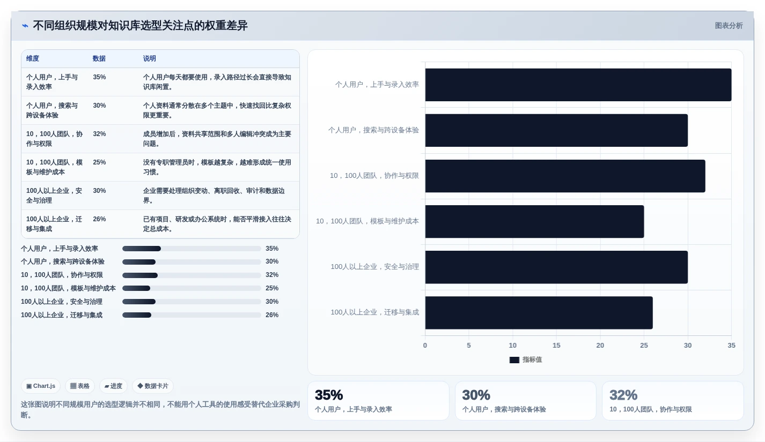Viewport: 765px width, 442px height.
Task: Click the progress bar for 个人用户，上手与录入效率
Action: [192, 249]
